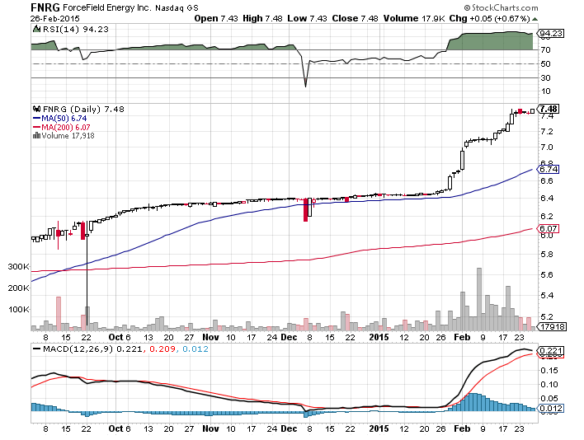Click the Close 7.48 value
This screenshot has width=584, height=440.
(355, 19)
